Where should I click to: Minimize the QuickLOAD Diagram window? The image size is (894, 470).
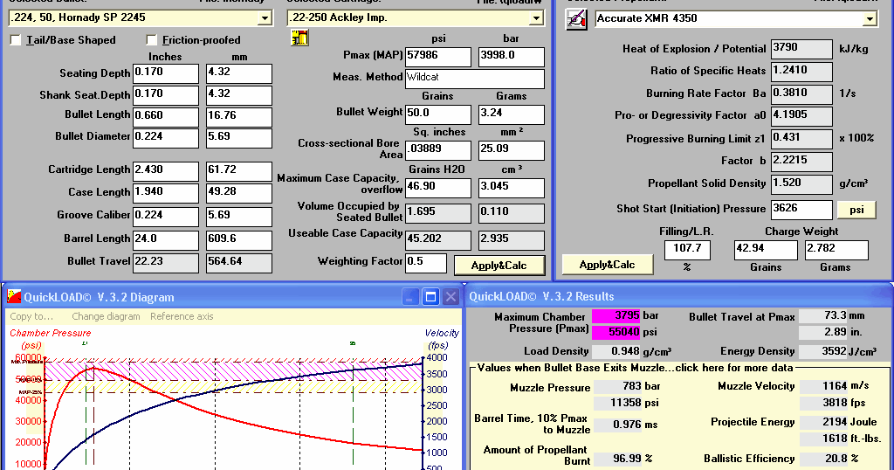(410, 297)
